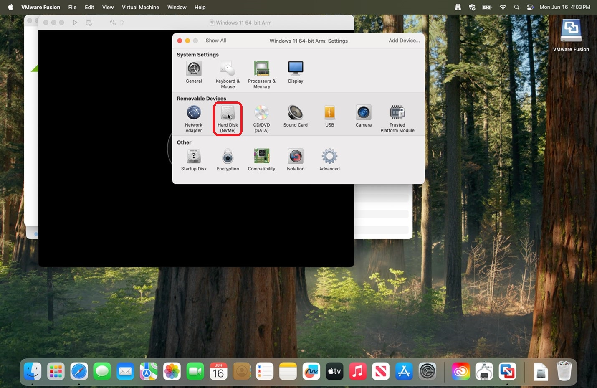597x388 pixels.
Task: Open Notes from the Dock
Action: (x=288, y=371)
